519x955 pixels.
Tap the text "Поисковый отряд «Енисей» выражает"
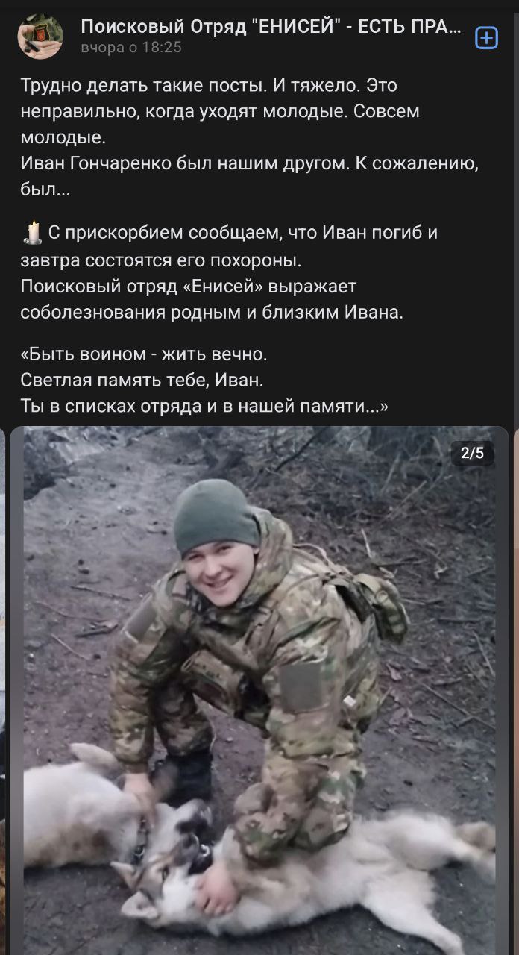189,286
